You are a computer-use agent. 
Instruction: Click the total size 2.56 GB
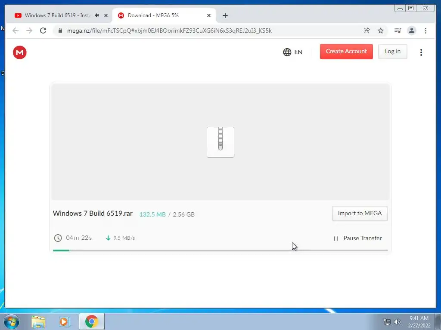183,215
